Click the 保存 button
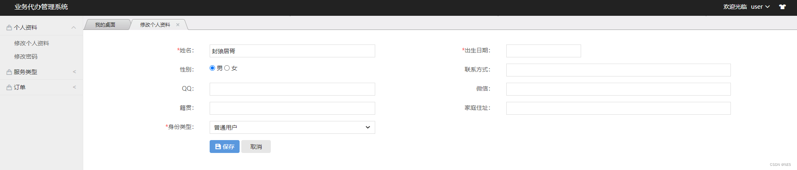 click(x=225, y=146)
